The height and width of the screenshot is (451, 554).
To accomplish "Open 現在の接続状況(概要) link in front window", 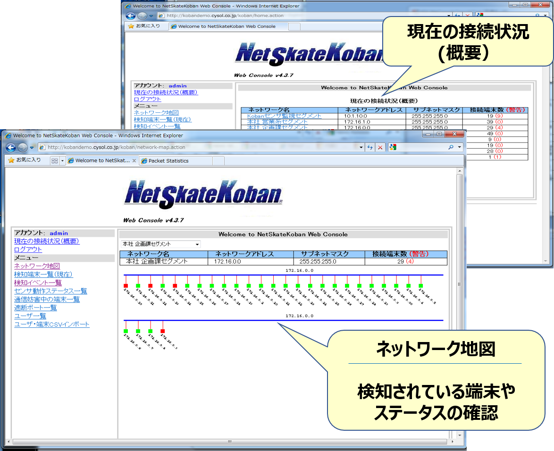I will (x=47, y=241).
